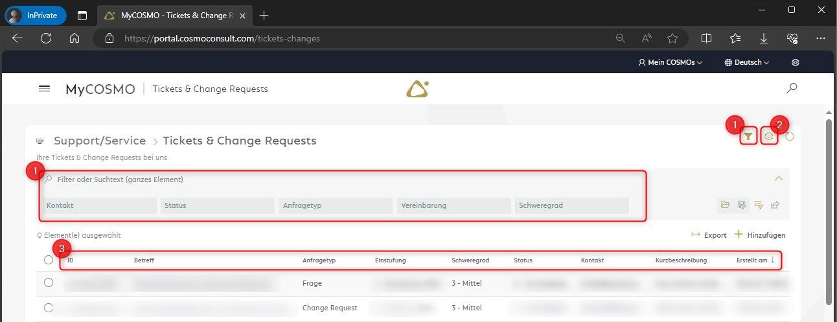Image resolution: width=837 pixels, height=322 pixels.
Task: Open the tab actions menu icon
Action: point(82,15)
